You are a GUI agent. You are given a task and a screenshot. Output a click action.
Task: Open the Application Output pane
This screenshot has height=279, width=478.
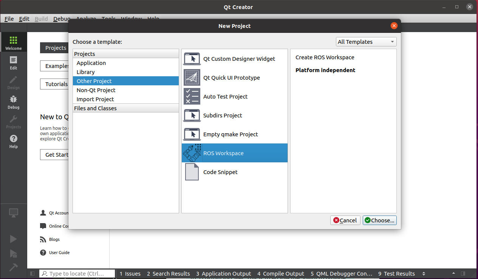[224, 274]
